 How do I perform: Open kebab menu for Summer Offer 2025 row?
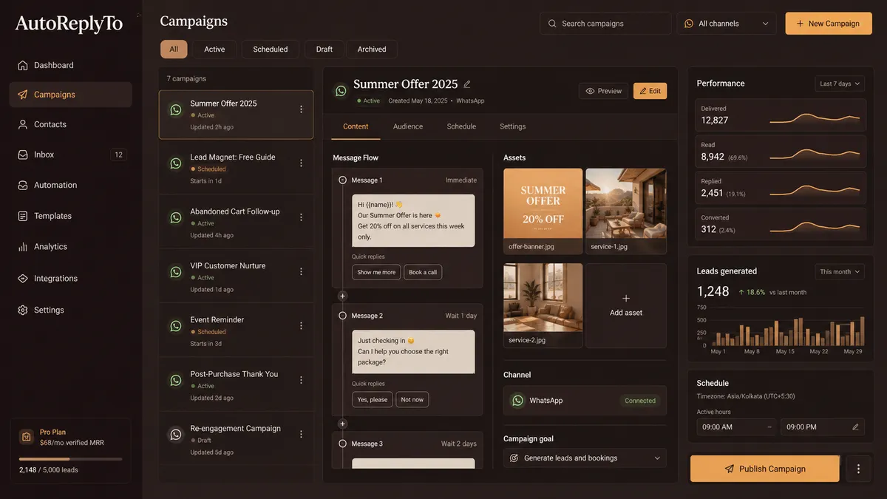point(301,109)
